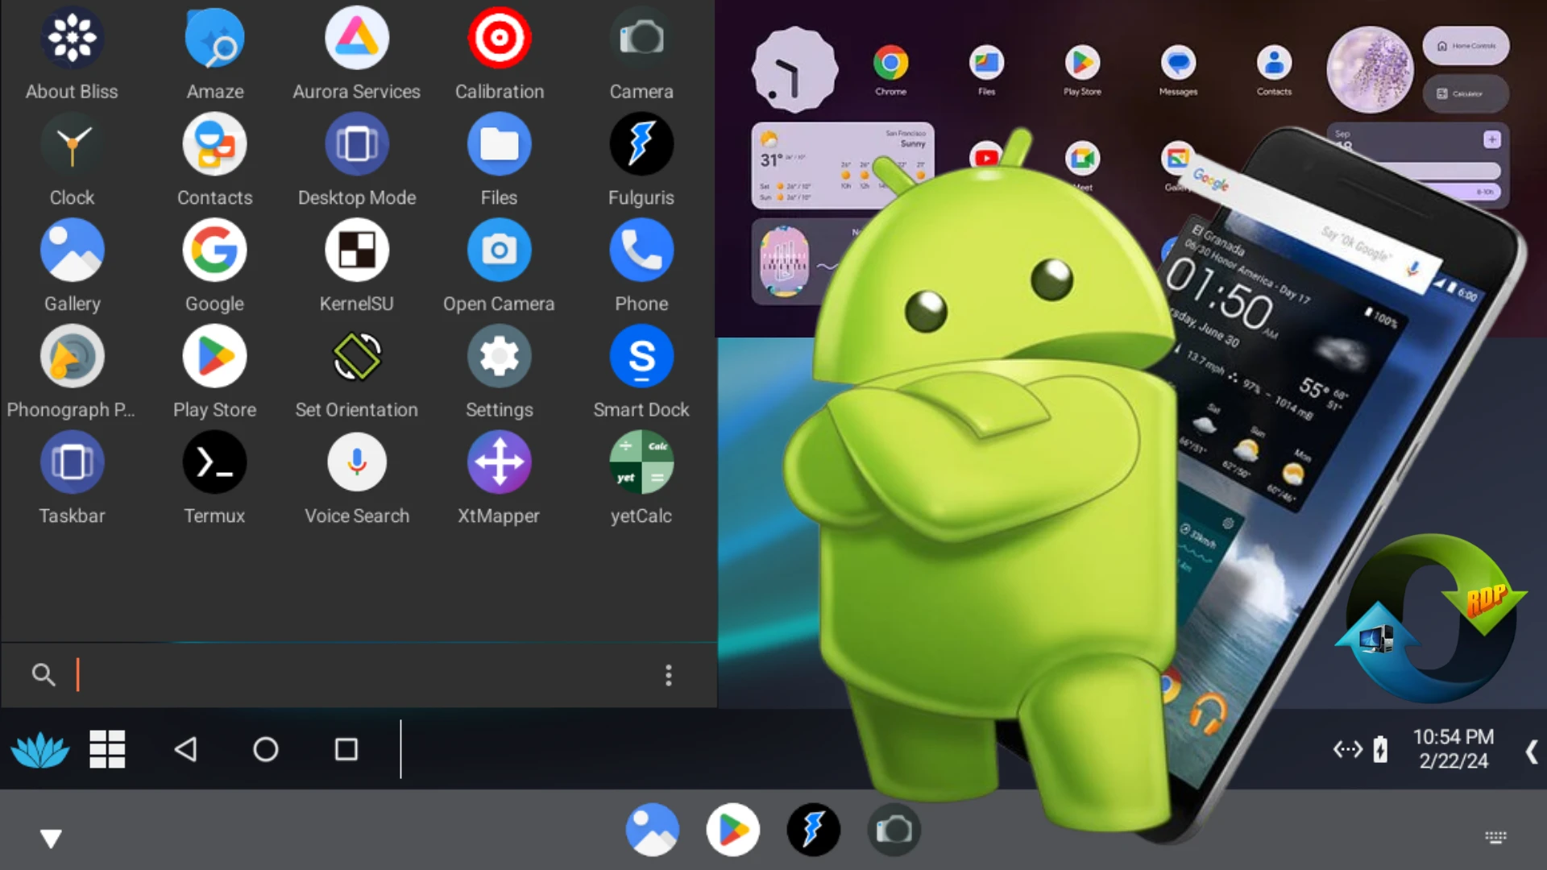Open the all-apps grid menu
Viewport: 1547px width, 870px height.
tap(107, 749)
